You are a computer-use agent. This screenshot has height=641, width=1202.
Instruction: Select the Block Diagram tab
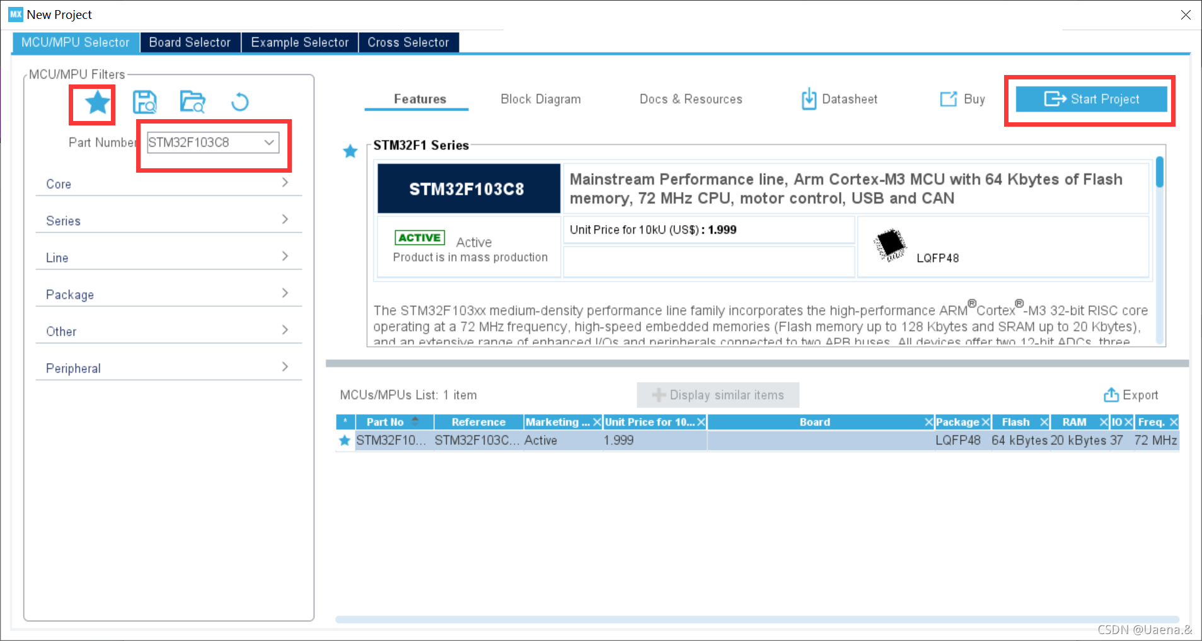pos(541,99)
